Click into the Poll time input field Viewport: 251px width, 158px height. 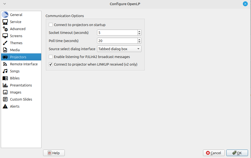pos(117,41)
